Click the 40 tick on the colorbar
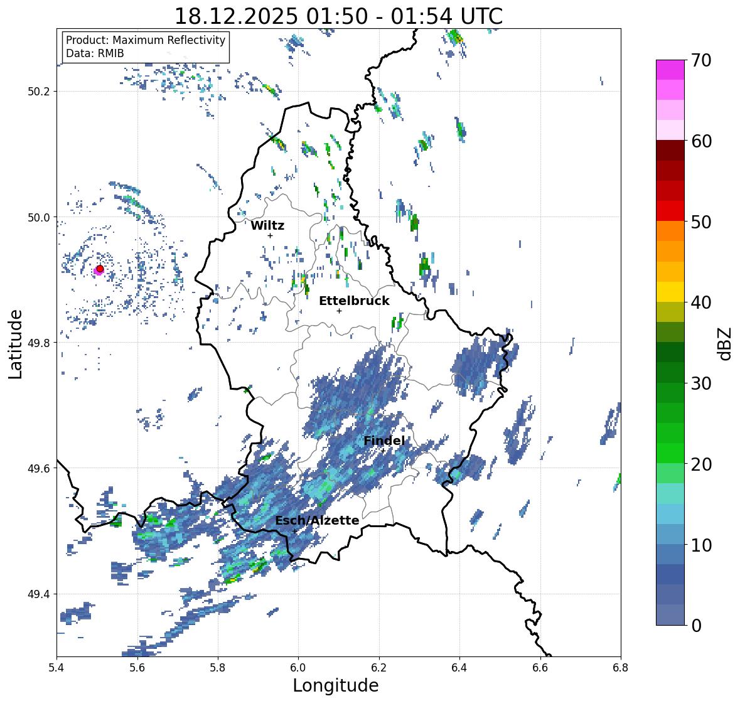 pos(701,302)
